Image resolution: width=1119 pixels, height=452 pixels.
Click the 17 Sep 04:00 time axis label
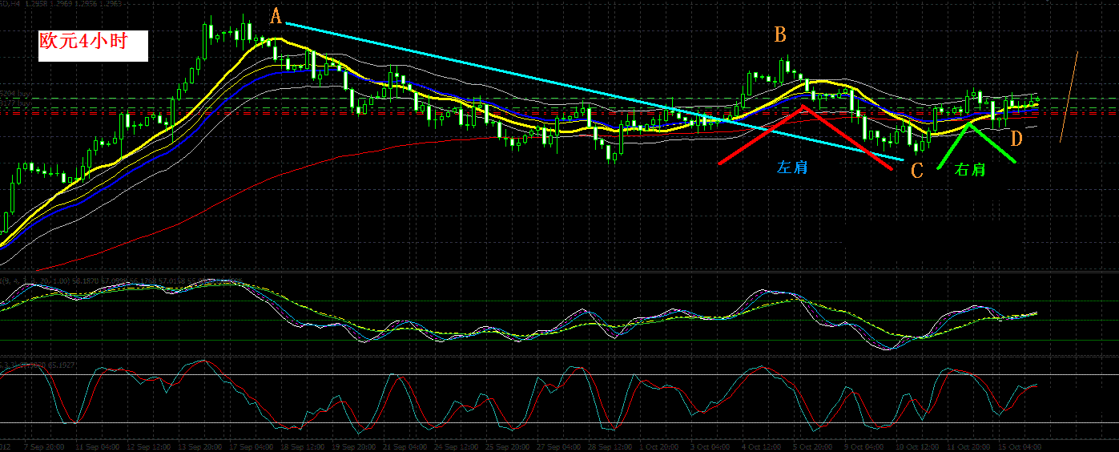coord(251,446)
